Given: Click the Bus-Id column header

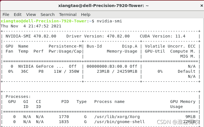Looking at the screenshot, I should (94, 46).
